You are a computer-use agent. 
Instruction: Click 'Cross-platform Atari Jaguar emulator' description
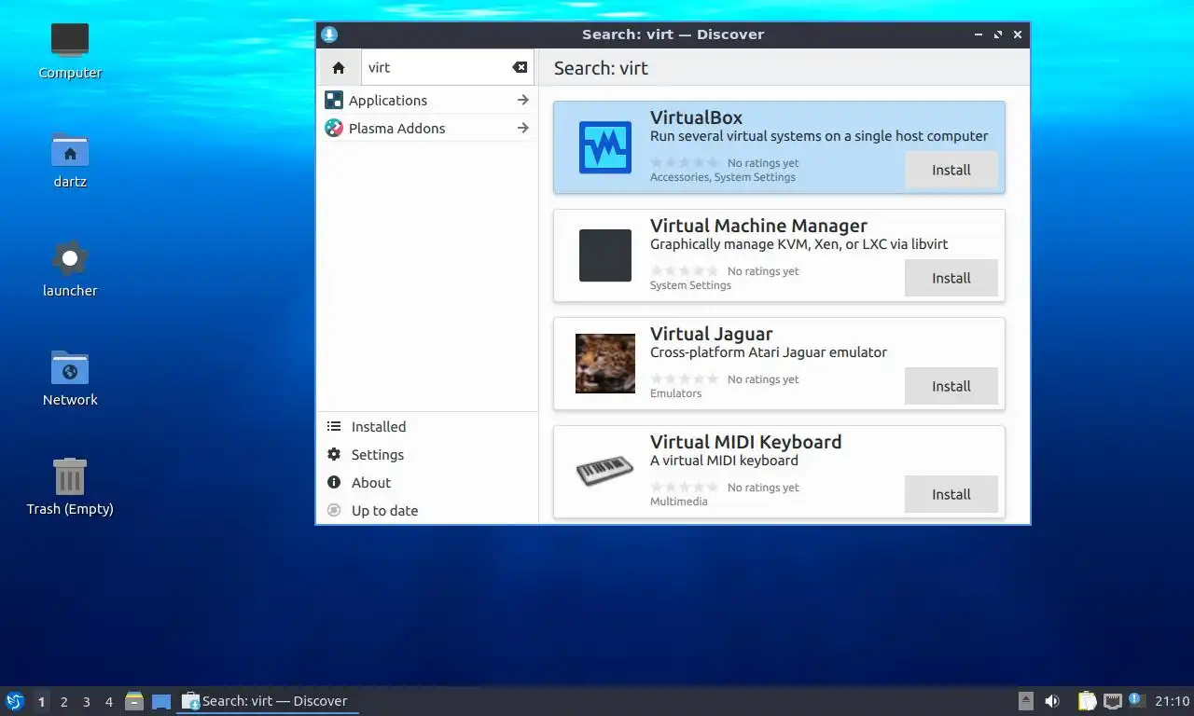[x=769, y=352]
